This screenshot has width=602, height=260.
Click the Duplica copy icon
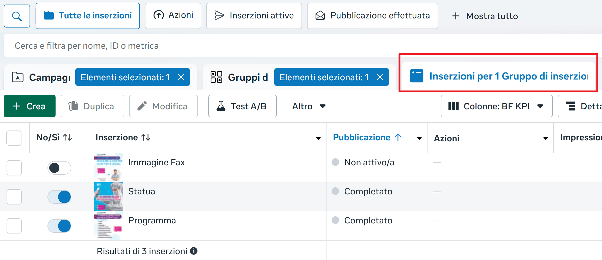point(73,106)
